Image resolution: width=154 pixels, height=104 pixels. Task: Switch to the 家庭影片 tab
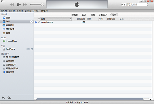(103, 15)
